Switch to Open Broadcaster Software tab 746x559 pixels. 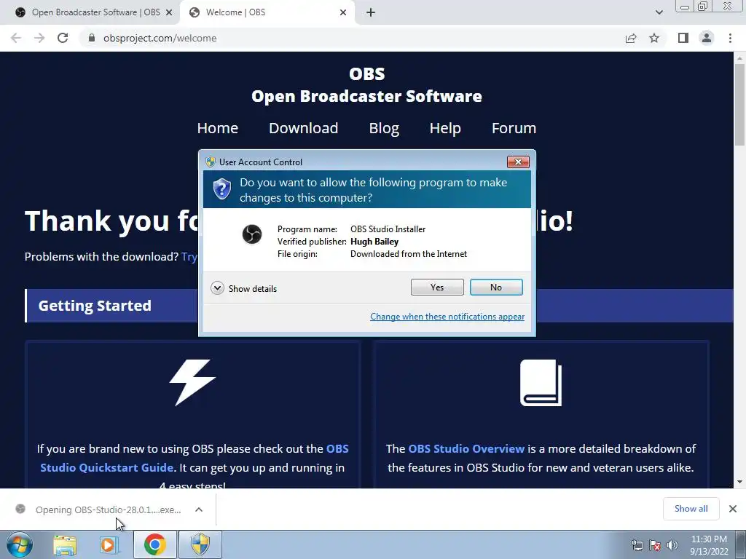point(90,12)
